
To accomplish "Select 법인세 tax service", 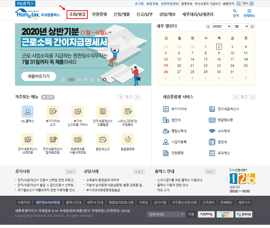I will coord(172,120).
